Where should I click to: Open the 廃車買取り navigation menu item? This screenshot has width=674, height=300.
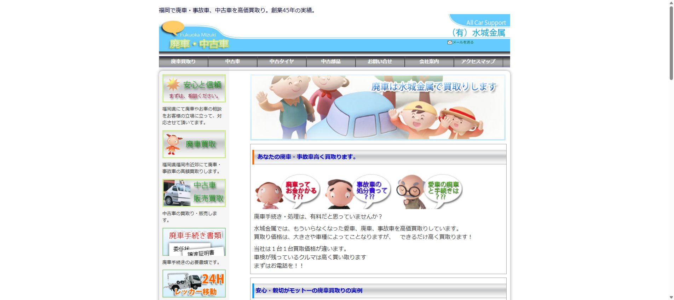[183, 62]
